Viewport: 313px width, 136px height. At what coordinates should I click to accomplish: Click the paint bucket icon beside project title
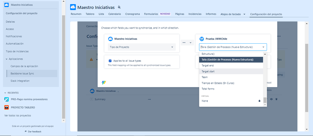coord(119,7)
